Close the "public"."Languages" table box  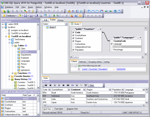tap(140, 38)
